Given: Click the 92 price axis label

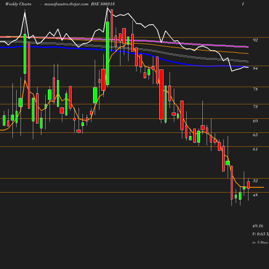Looking at the screenshot, I should click(255, 40).
